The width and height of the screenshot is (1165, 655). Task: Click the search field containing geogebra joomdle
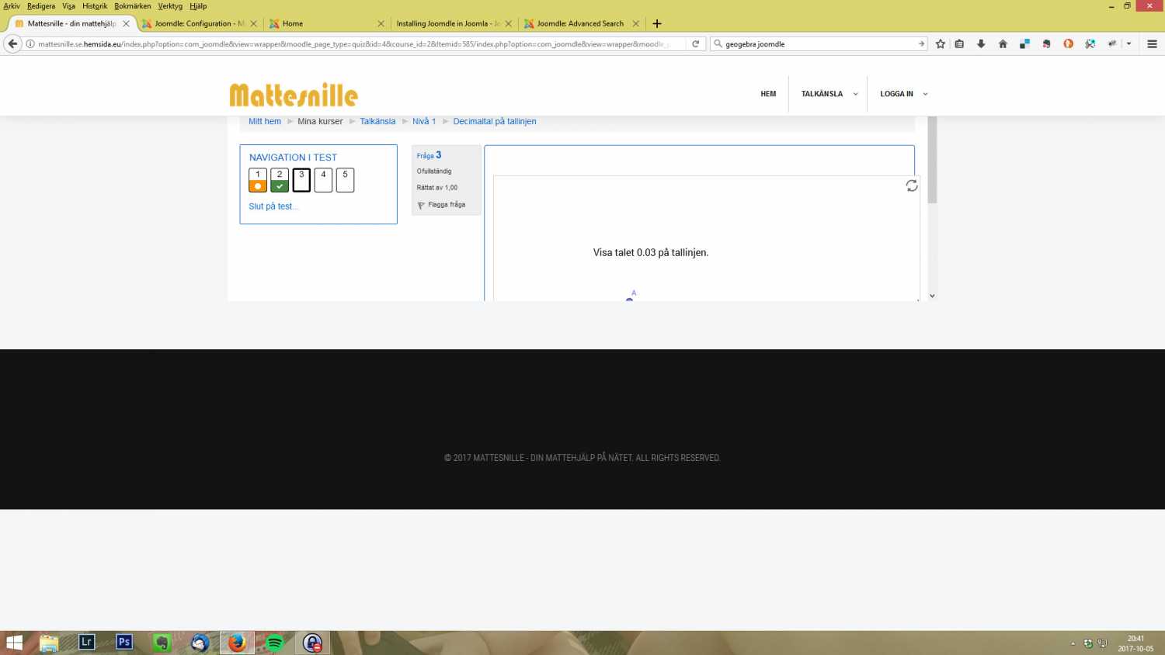coord(815,44)
